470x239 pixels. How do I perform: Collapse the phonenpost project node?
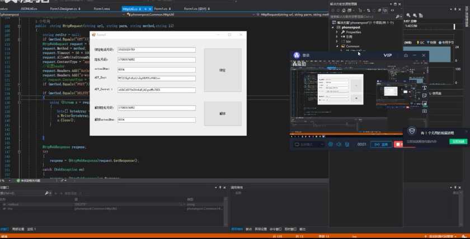(332, 27)
